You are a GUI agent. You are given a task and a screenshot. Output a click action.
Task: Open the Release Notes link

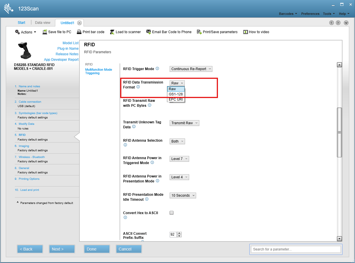pyautogui.click(x=67, y=54)
